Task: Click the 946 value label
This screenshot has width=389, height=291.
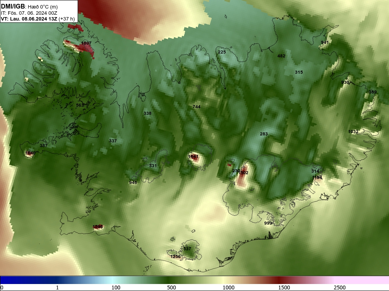Action: 133,183
